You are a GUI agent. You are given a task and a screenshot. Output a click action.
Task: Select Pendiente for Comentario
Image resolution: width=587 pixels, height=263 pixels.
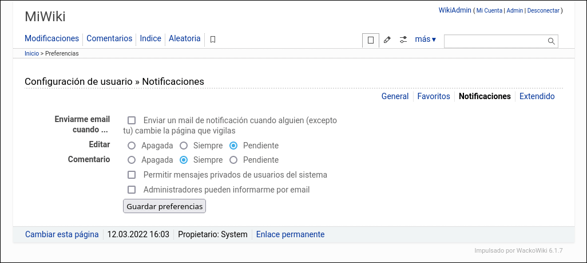point(233,160)
